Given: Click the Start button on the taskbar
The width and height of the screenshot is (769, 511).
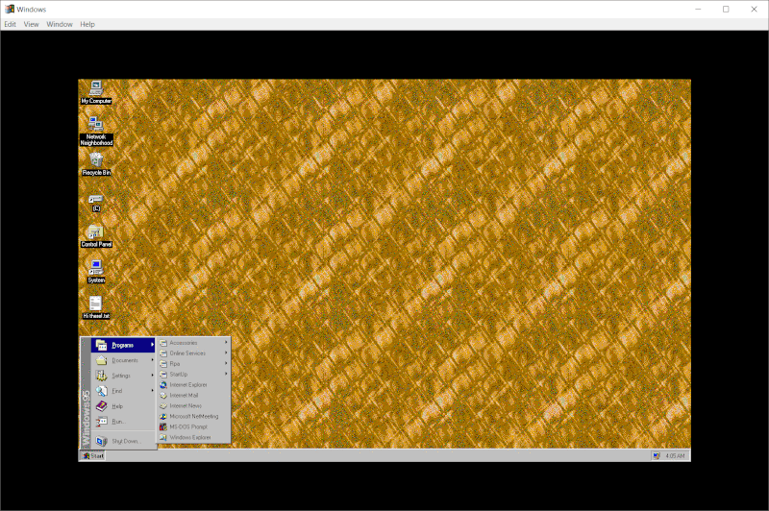Looking at the screenshot, I should 93,456.
